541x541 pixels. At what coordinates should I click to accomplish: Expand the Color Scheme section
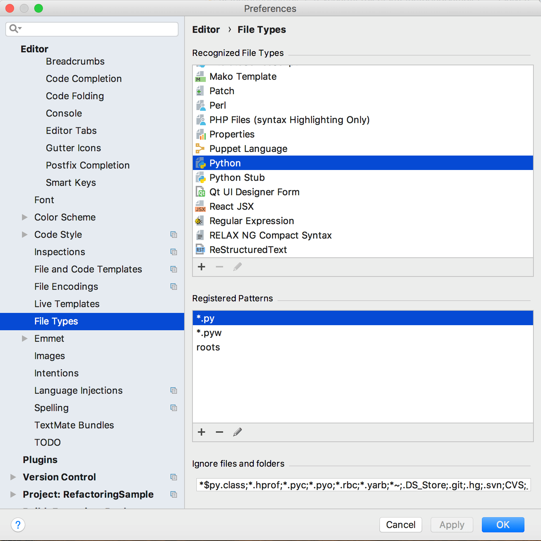point(25,217)
